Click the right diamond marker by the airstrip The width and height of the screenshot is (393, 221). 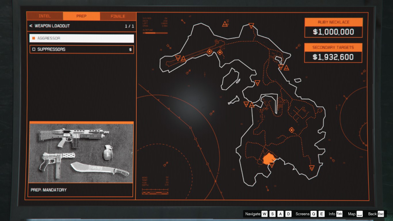tap(220, 52)
